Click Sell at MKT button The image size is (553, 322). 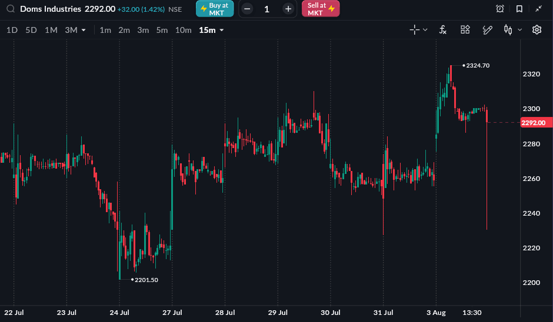pyautogui.click(x=321, y=9)
